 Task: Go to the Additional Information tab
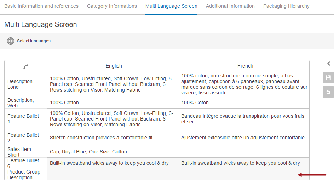click(x=230, y=6)
